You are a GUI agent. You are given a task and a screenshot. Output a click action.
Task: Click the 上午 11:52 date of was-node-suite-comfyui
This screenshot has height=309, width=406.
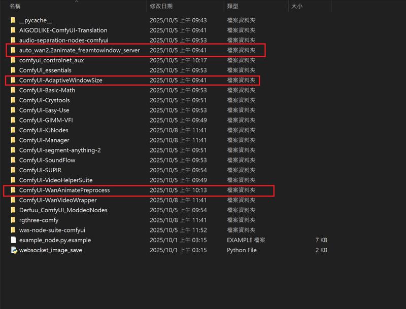tap(178, 230)
